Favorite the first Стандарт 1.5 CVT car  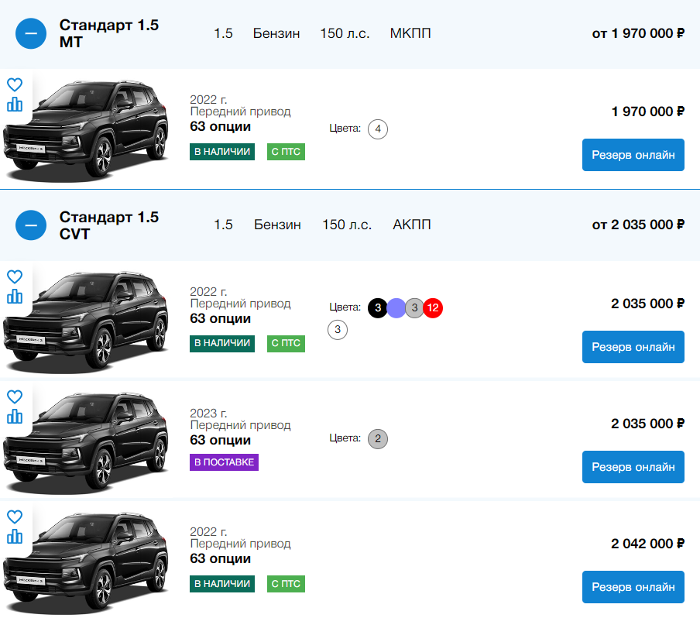(14, 276)
